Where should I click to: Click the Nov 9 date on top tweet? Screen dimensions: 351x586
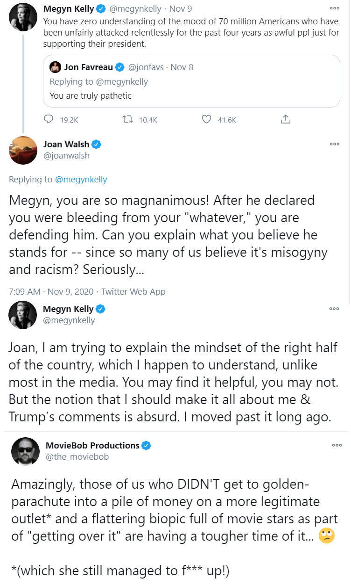pos(180,8)
